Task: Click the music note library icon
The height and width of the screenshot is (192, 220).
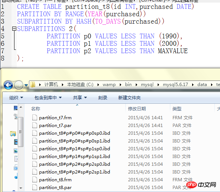Action: point(16,176)
